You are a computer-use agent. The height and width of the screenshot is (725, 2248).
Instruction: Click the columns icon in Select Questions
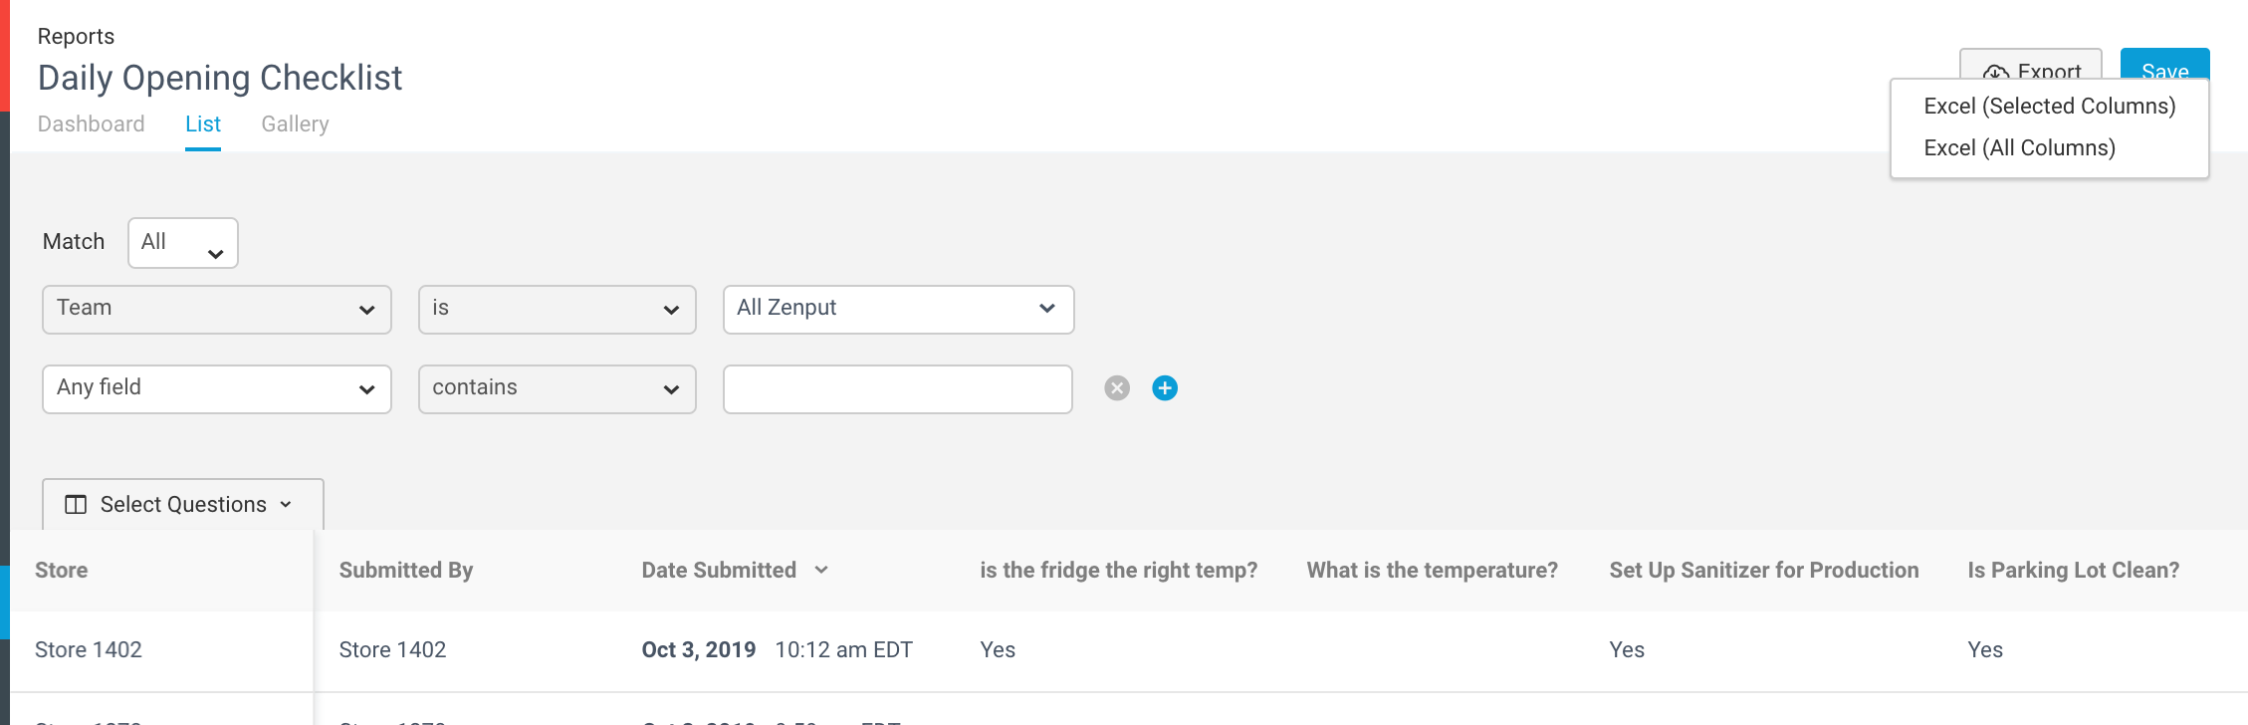point(76,505)
